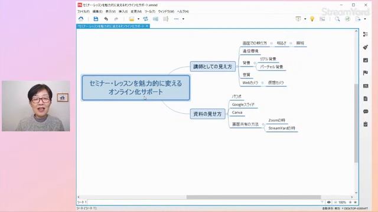Save the mind map with floppy icon

tap(96, 19)
